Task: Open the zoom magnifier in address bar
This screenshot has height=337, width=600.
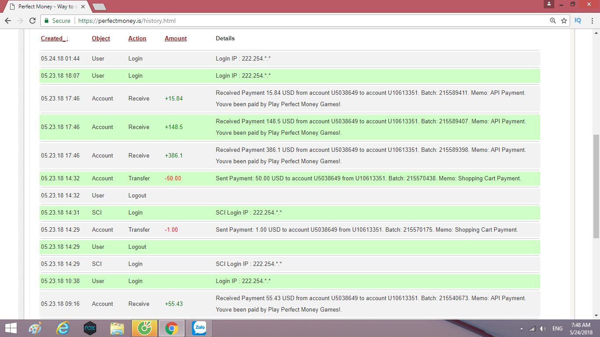Action: (553, 21)
